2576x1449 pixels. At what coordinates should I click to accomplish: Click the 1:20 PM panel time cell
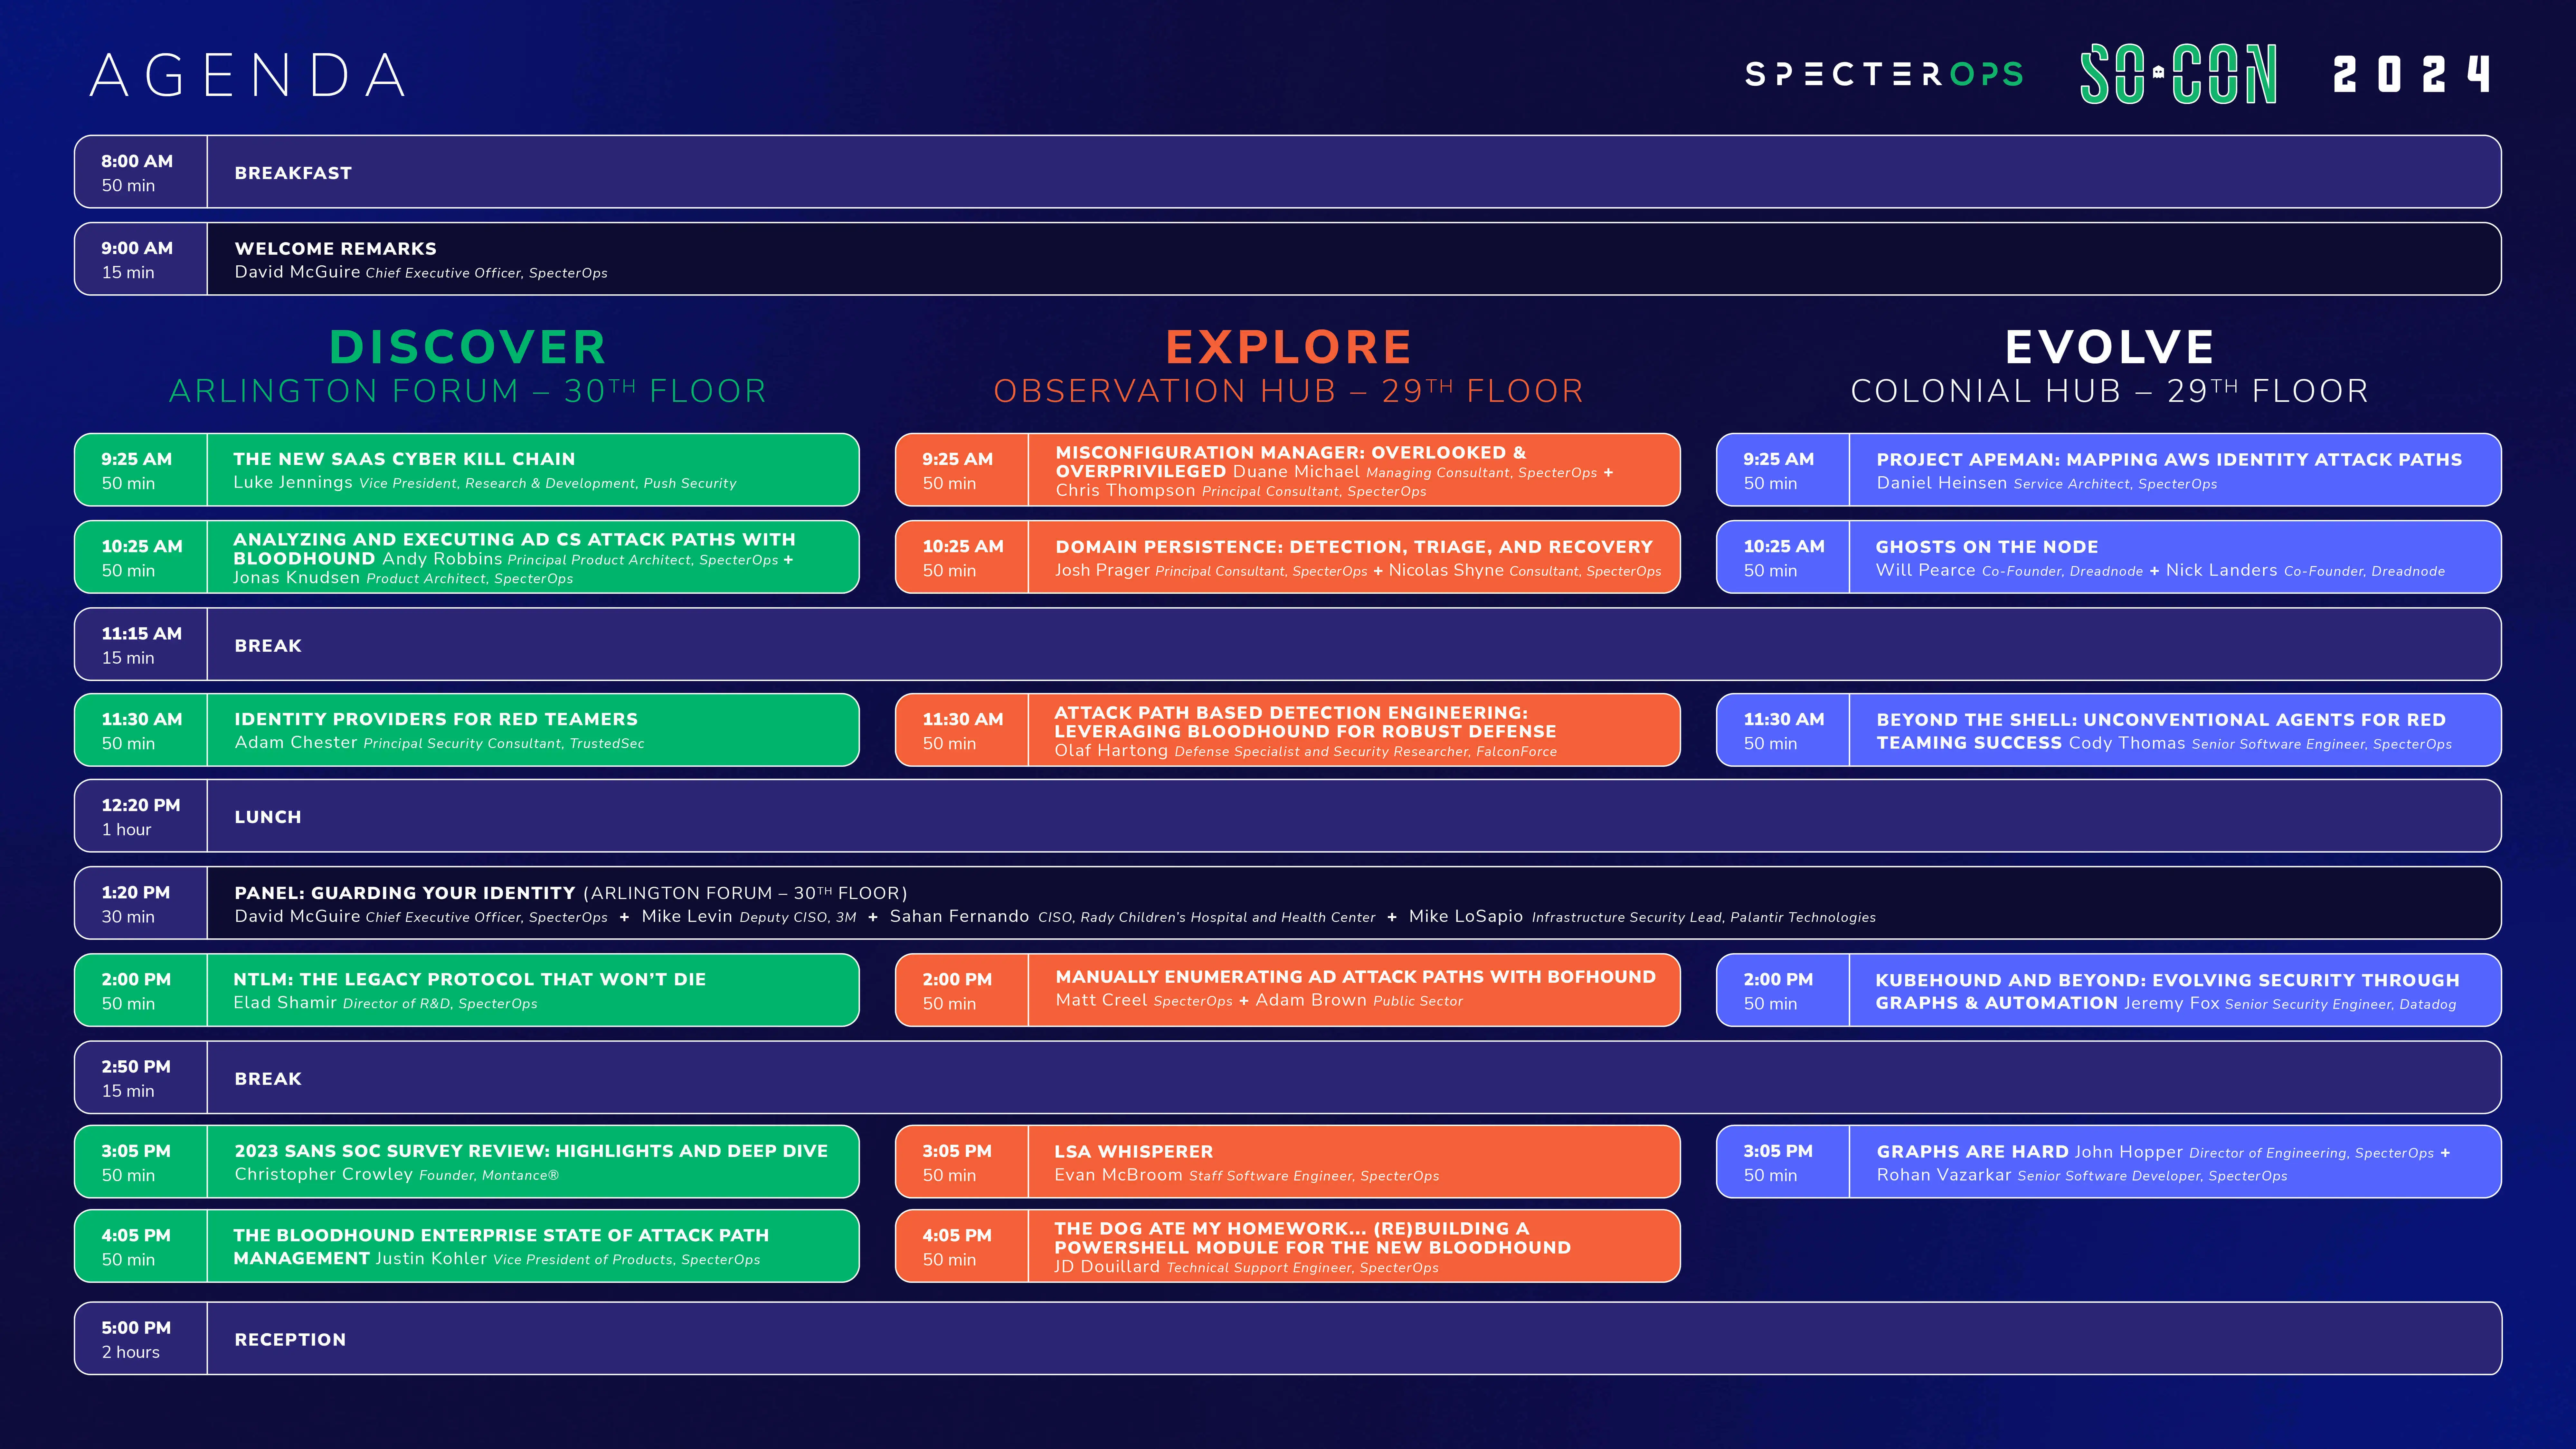click(x=141, y=903)
